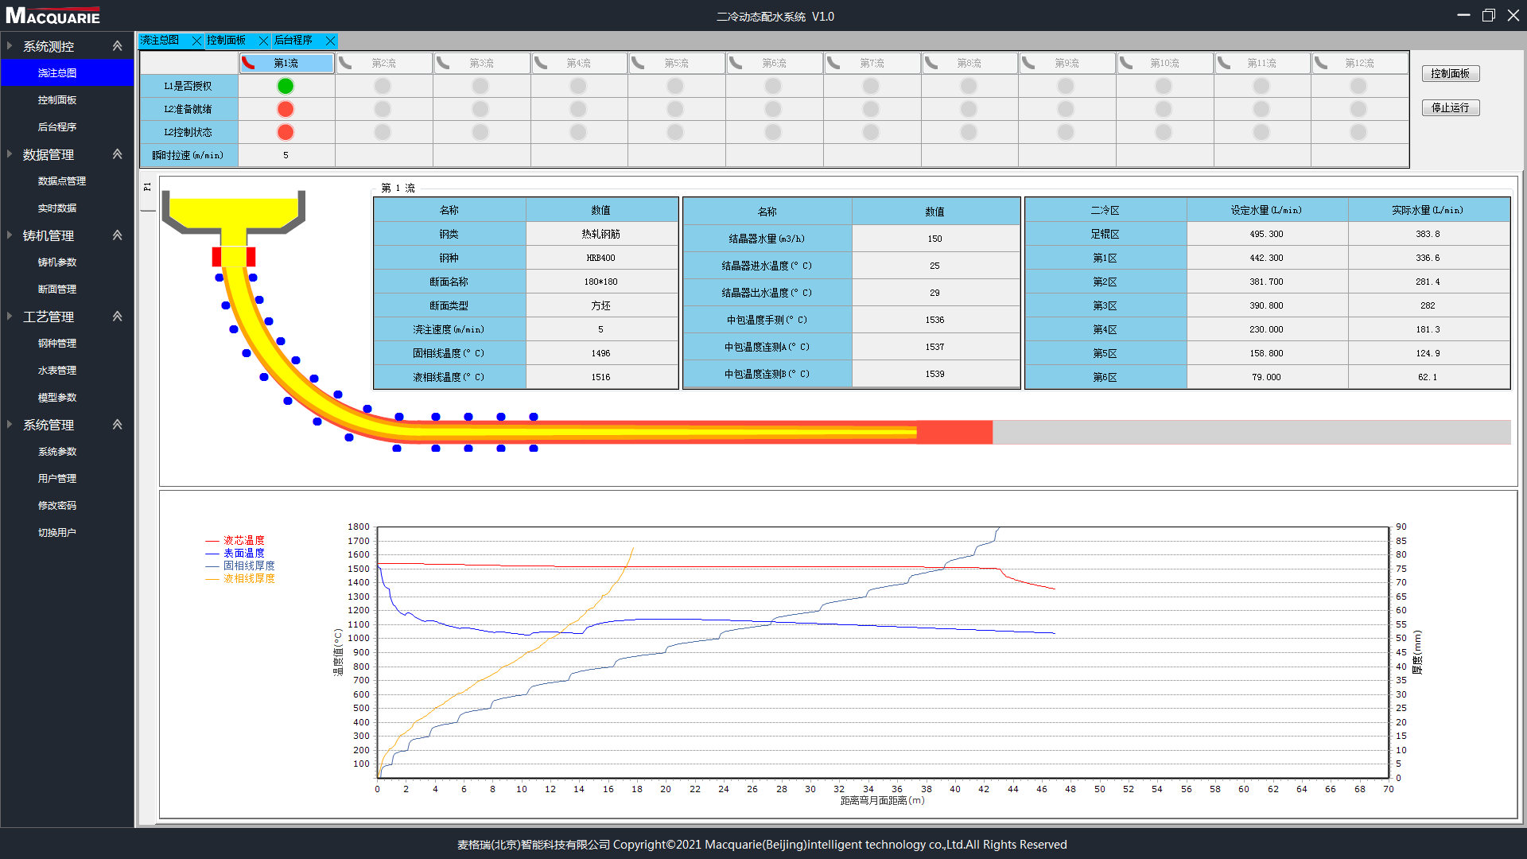Close the 浇注总图 tab with its X

click(x=196, y=41)
